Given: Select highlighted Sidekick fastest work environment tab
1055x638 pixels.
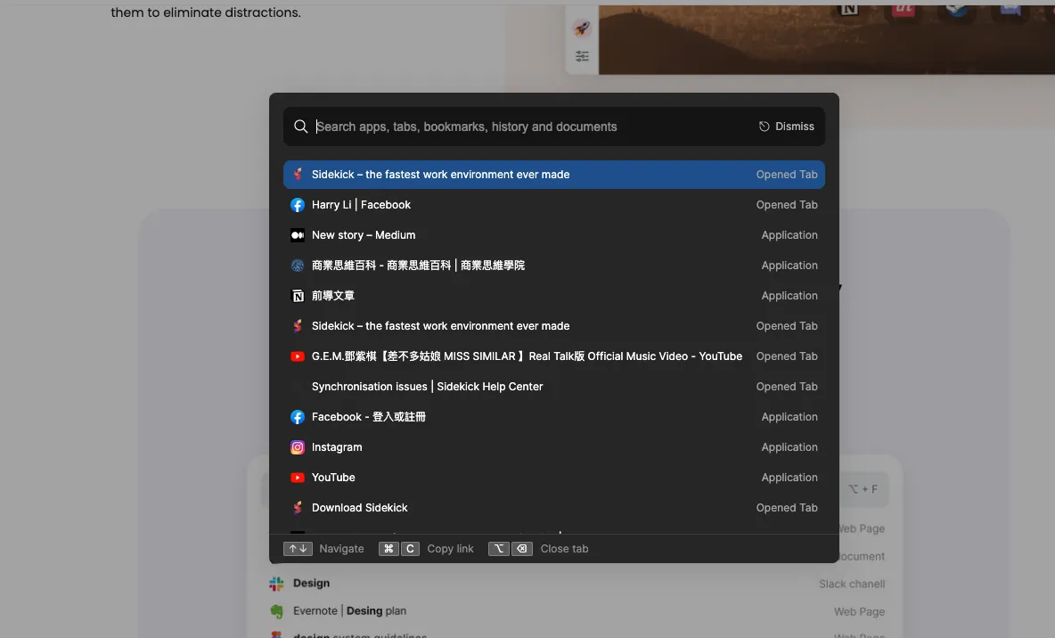Looking at the screenshot, I should click(x=553, y=175).
